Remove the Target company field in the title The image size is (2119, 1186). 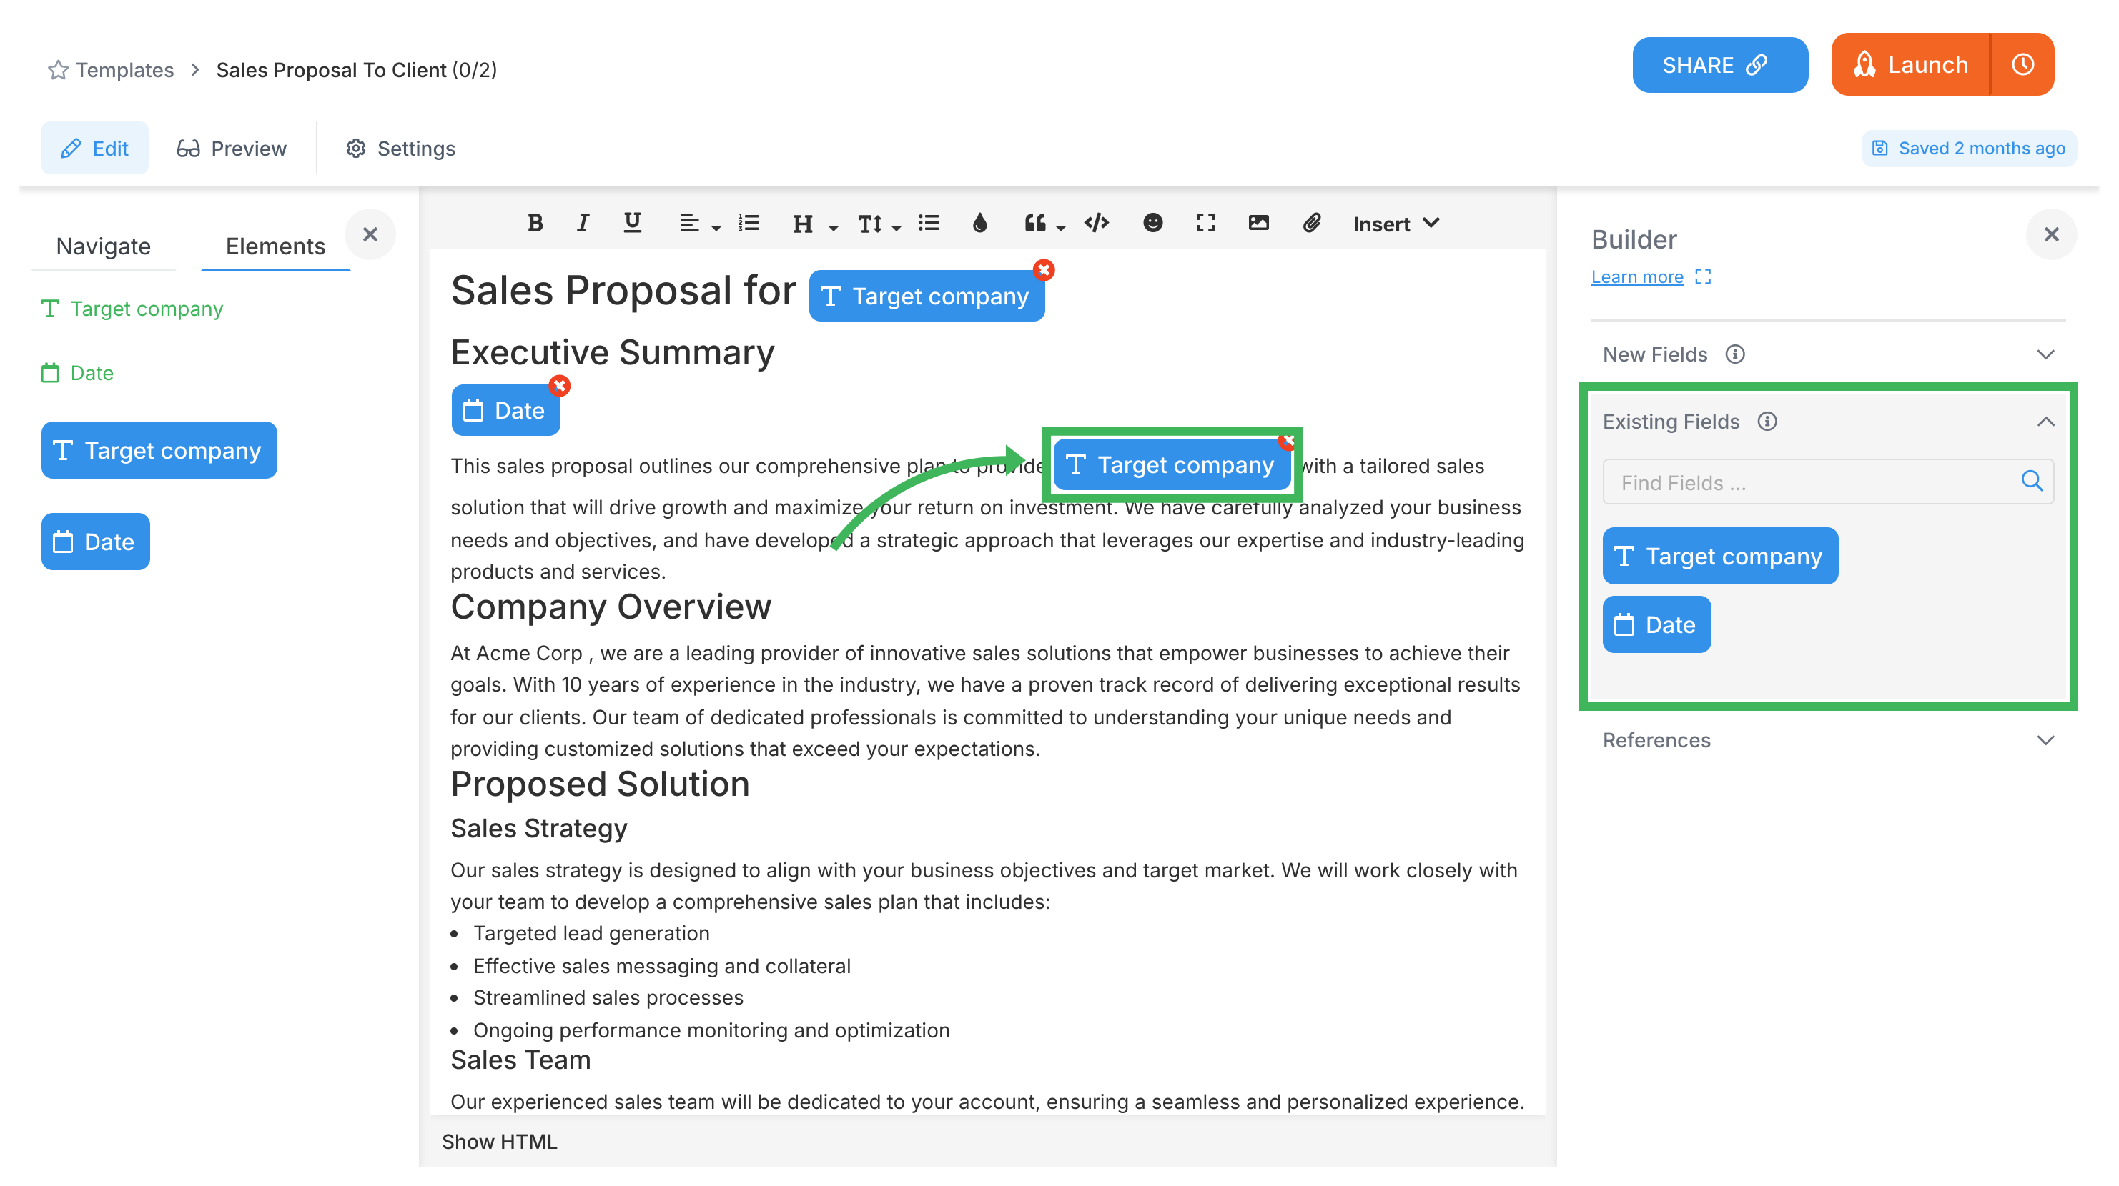(x=1043, y=269)
